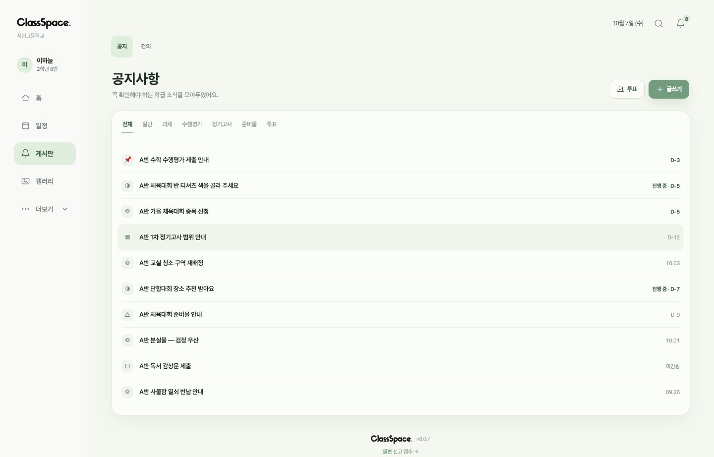This screenshot has width=714, height=457.
Task: Click the triangle icon beside 체육대회 준비물 안내
Action: [x=127, y=314]
